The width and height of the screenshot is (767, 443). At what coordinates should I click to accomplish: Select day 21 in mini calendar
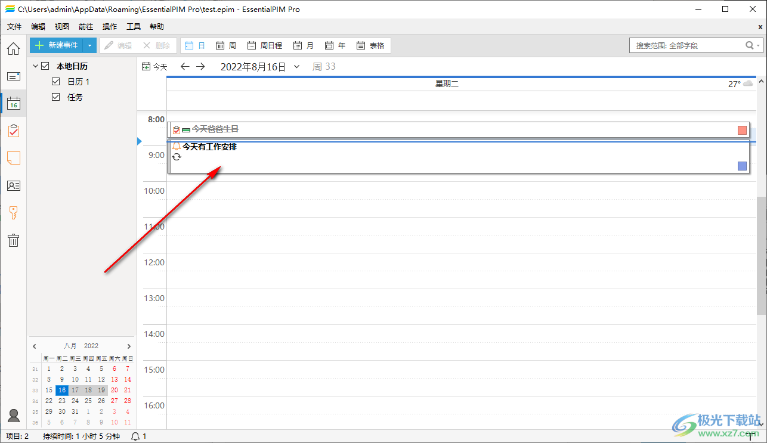point(128,390)
